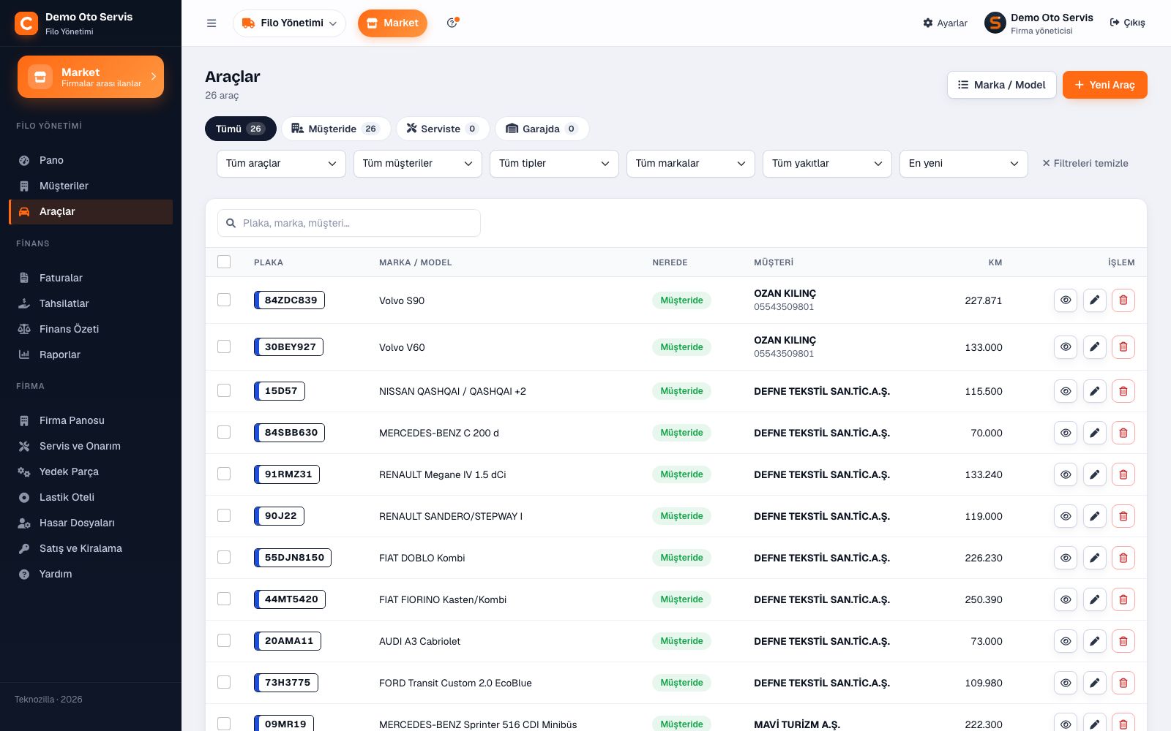The width and height of the screenshot is (1171, 731).
Task: Check the box for plate 55DJN8150
Action: (x=224, y=557)
